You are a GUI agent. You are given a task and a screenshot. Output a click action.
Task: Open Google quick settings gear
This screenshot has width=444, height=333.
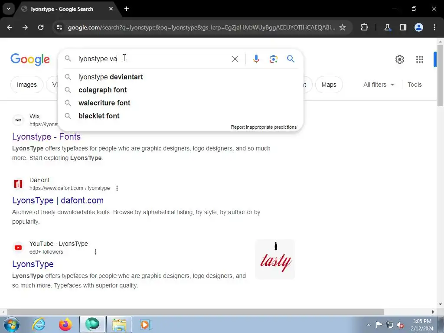tap(399, 59)
